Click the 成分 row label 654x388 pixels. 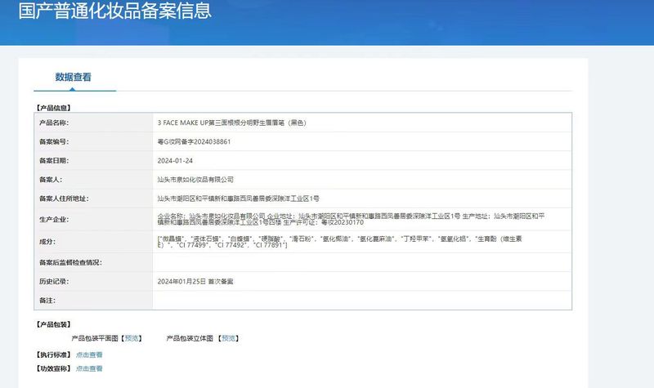tap(47, 242)
